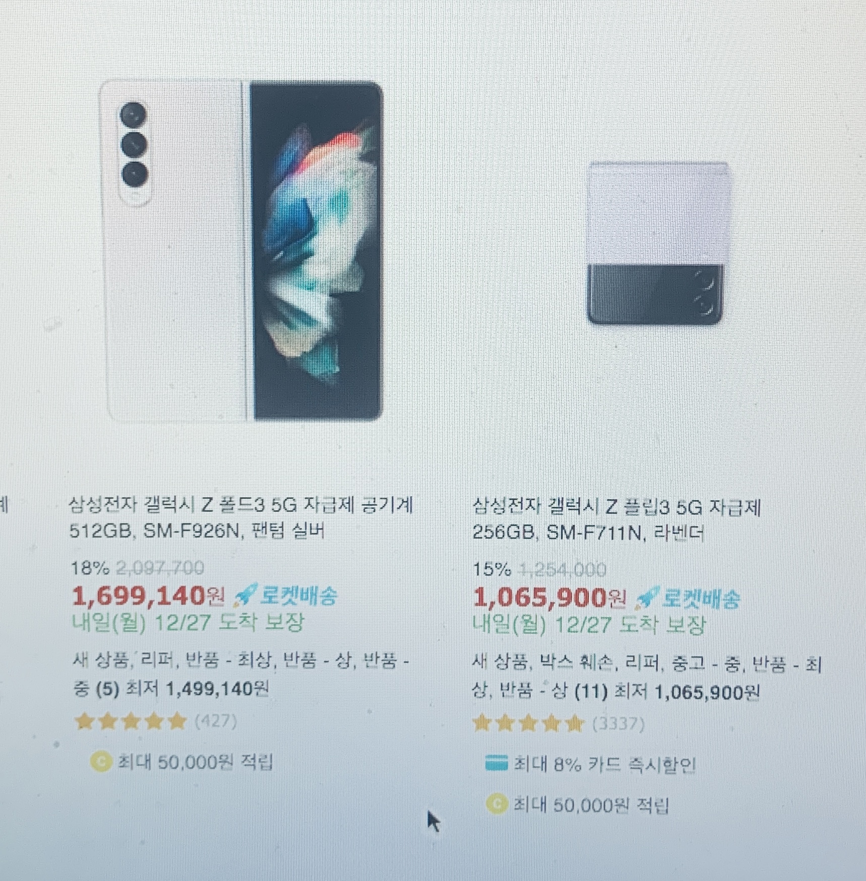Click the star rating of the Fold3
Image resolution: width=866 pixels, height=881 pixels.
[x=131, y=721]
